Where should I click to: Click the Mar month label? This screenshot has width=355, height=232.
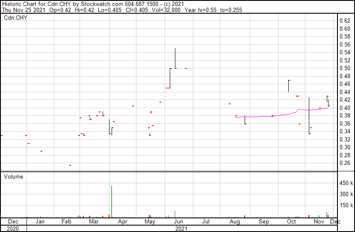[94, 221]
